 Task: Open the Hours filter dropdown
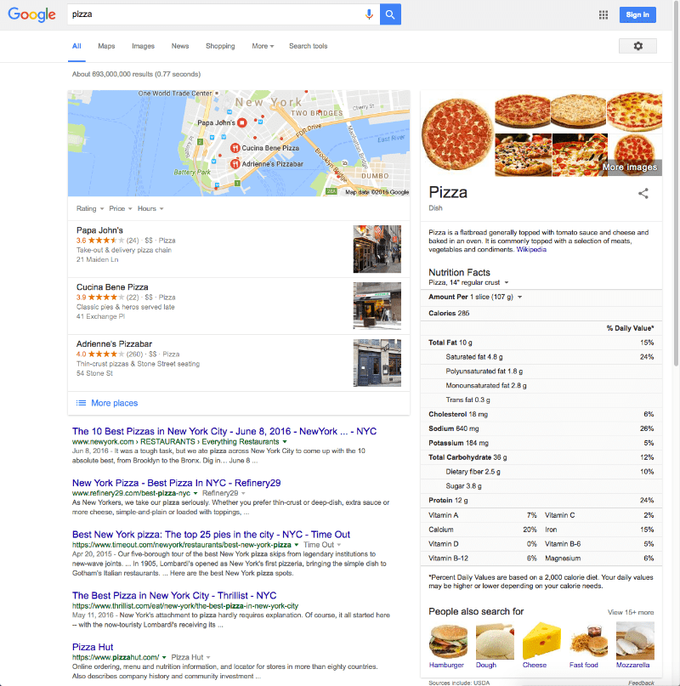[150, 208]
